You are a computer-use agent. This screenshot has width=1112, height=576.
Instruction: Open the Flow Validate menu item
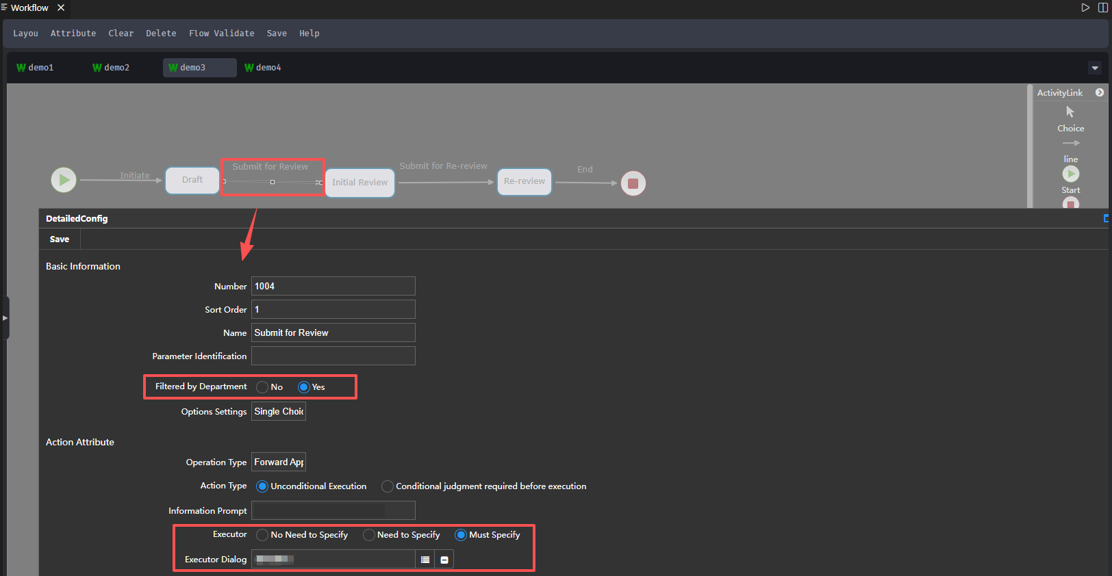pos(221,34)
